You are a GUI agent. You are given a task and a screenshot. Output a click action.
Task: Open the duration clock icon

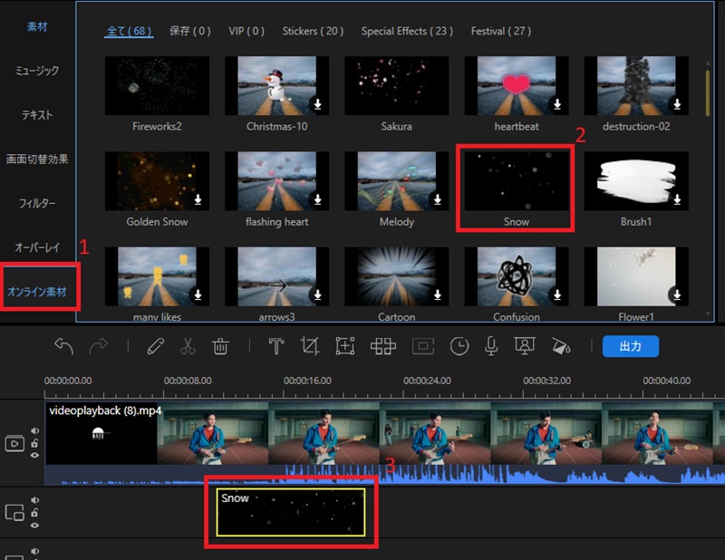tap(459, 346)
